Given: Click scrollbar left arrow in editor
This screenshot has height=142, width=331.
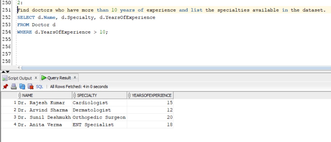Looking at the screenshot, I should pos(19,68).
